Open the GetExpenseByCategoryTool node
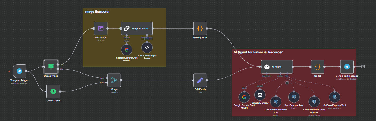This screenshot has width=376, height=121. (314, 102)
